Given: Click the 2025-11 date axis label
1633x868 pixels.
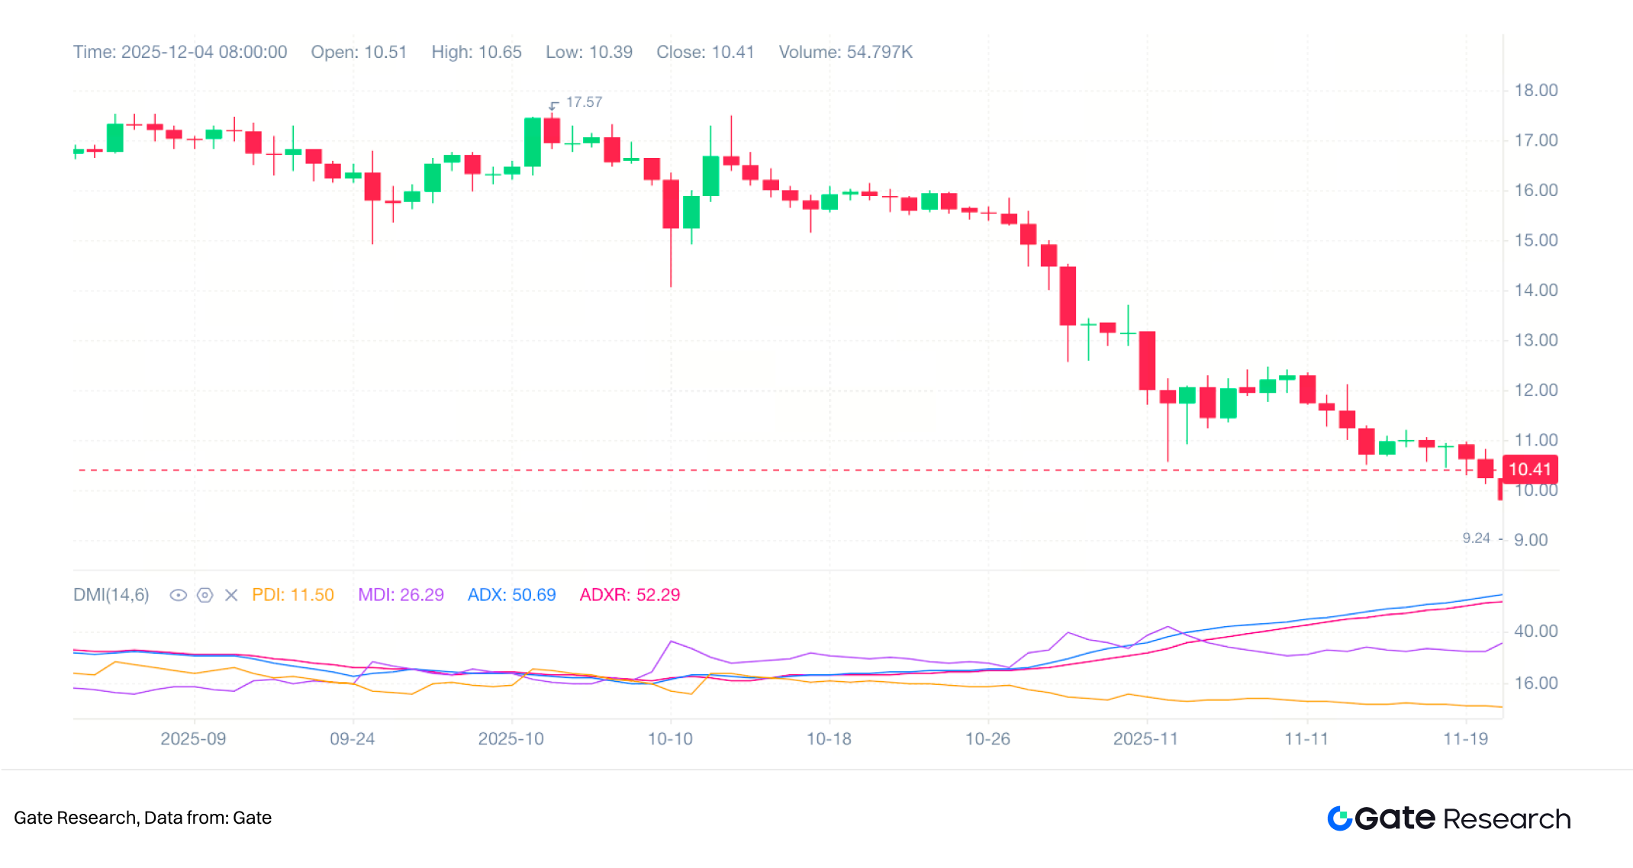Looking at the screenshot, I should point(1145,738).
